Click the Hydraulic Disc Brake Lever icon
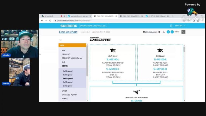 coord(137,92)
